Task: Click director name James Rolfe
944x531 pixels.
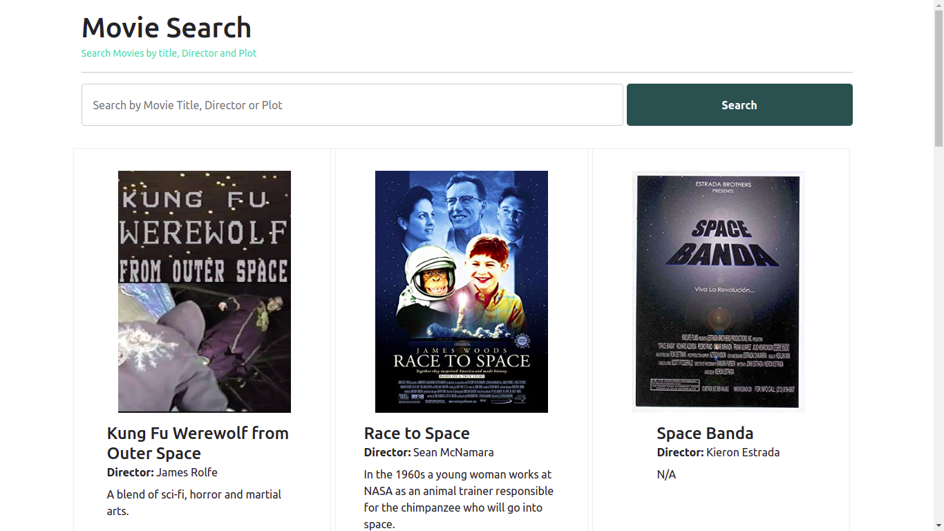Action: pos(187,472)
